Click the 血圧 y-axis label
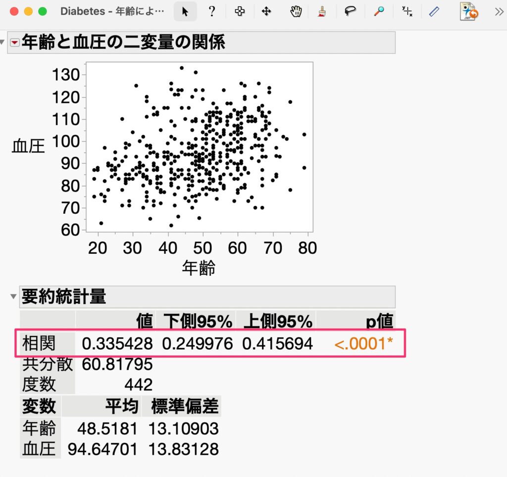This screenshot has width=507, height=477. click(x=28, y=146)
